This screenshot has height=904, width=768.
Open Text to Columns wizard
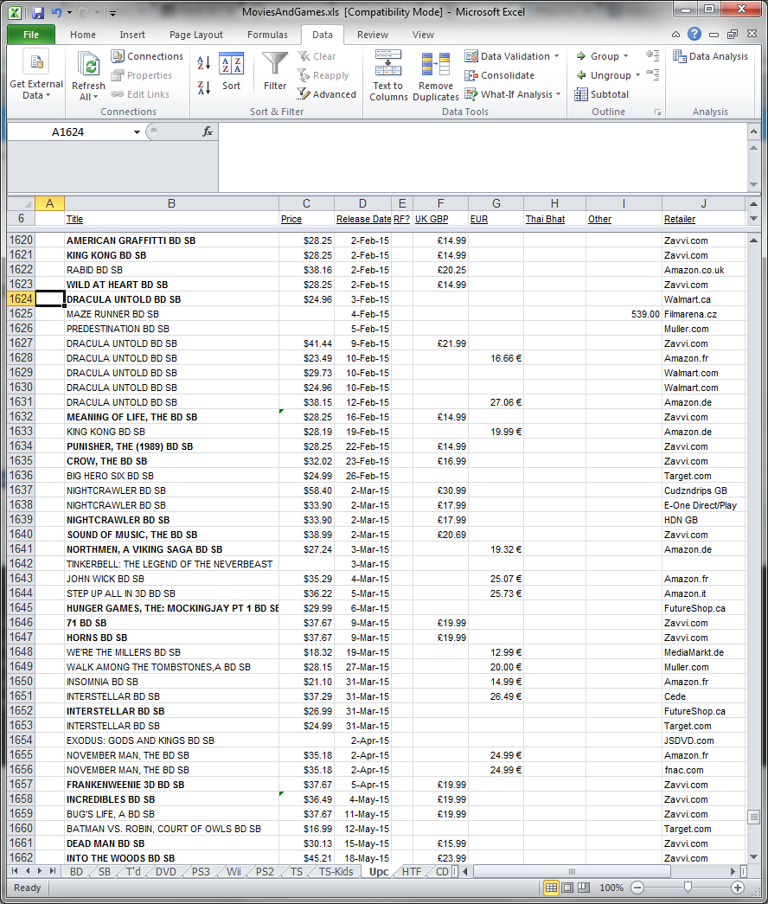(x=388, y=75)
